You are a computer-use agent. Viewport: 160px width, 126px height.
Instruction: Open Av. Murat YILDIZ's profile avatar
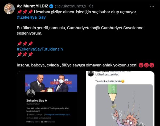pos(9,9)
